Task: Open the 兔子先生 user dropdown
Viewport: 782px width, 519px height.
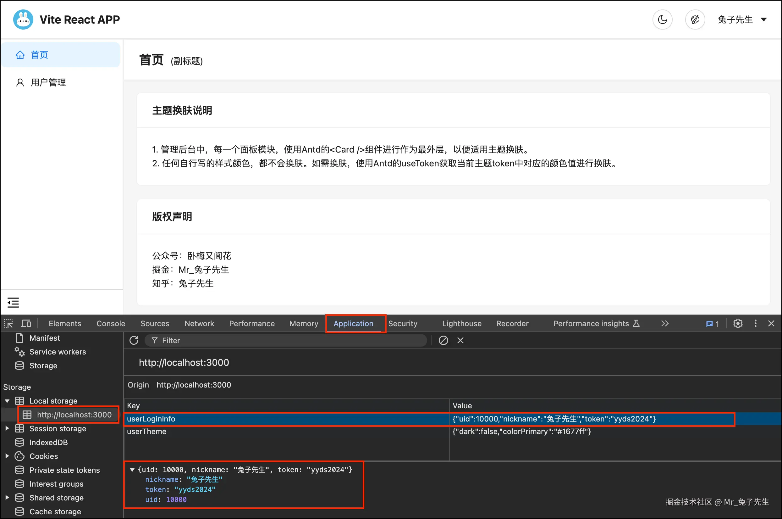Action: [743, 20]
